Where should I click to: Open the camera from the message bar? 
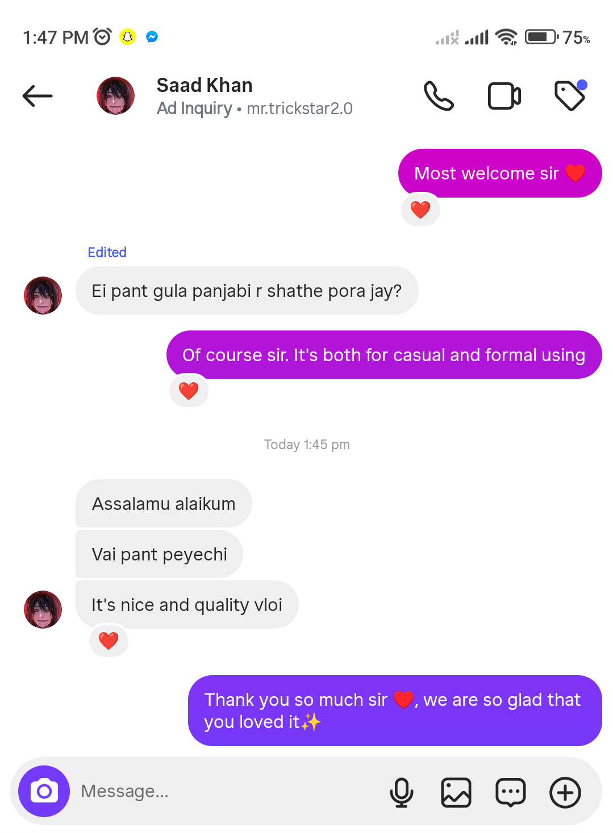click(x=44, y=791)
